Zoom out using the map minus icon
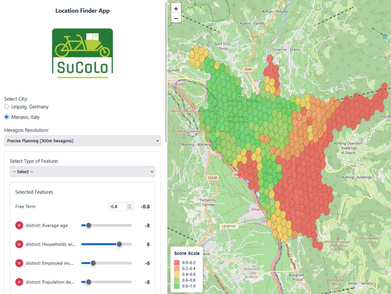Image resolution: width=391 pixels, height=294 pixels. 176,18
